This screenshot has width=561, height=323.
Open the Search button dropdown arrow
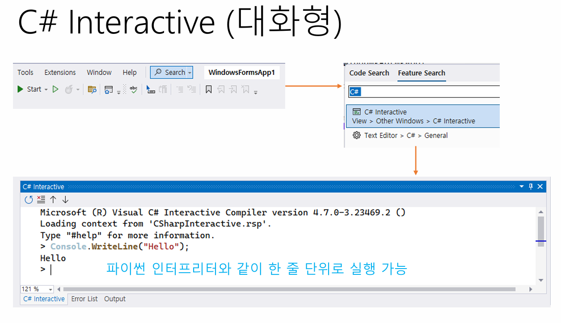coord(190,73)
